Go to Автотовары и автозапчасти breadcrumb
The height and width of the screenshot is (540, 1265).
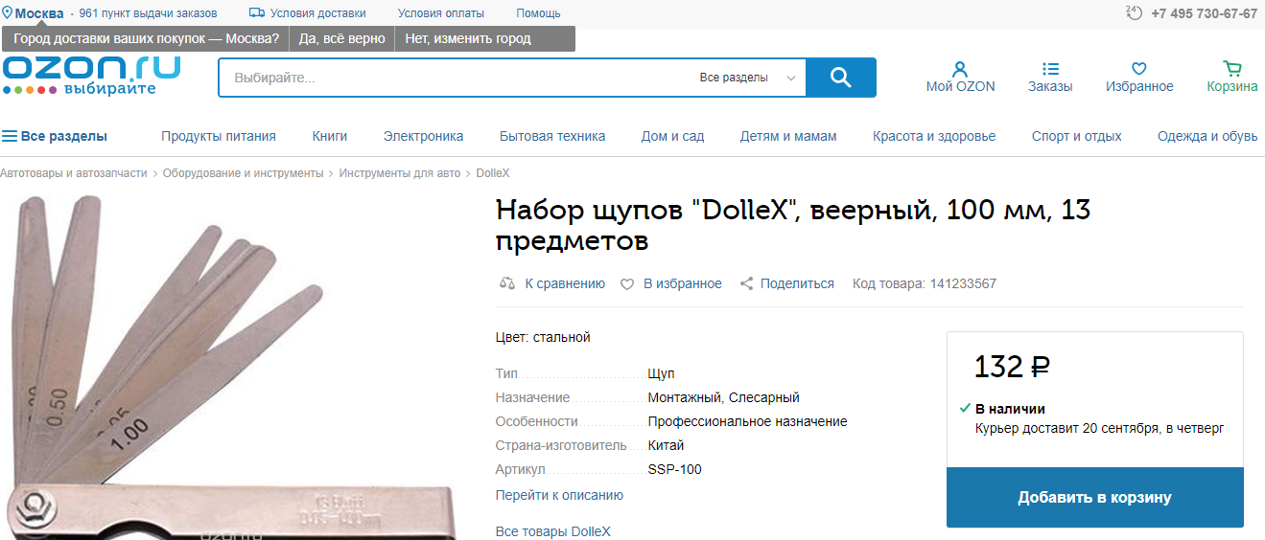[74, 173]
